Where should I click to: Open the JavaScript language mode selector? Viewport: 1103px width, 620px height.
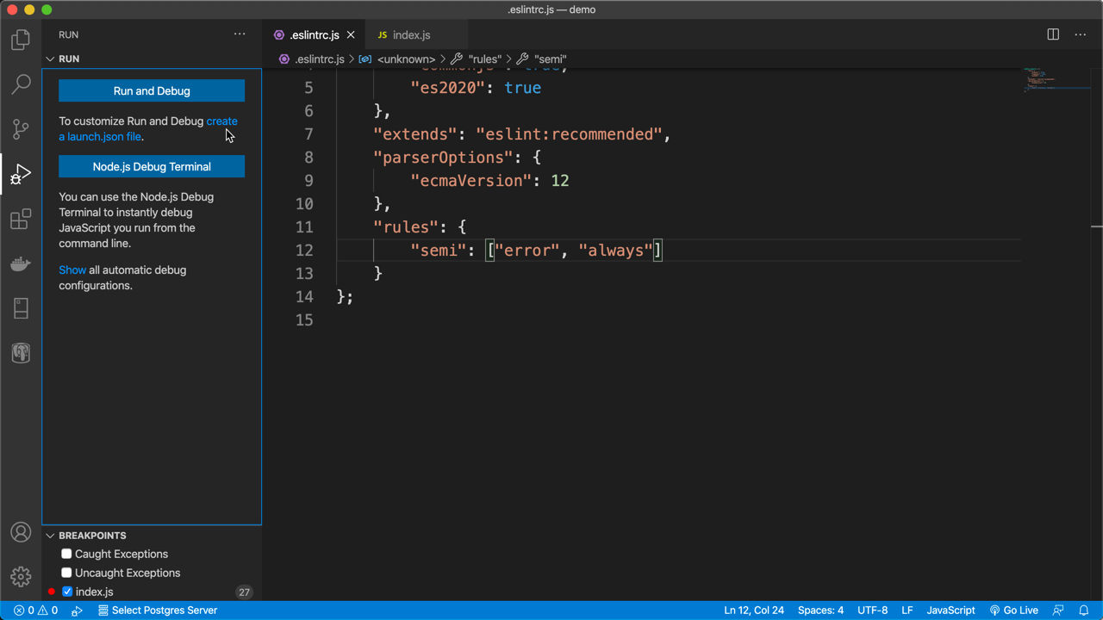[950, 610]
